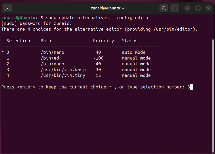Minimize the terminal window

(x=187, y=8)
